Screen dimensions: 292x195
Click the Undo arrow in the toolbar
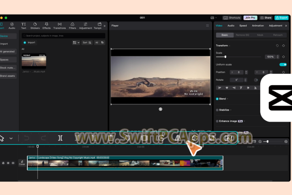pyautogui.click(x=26, y=138)
